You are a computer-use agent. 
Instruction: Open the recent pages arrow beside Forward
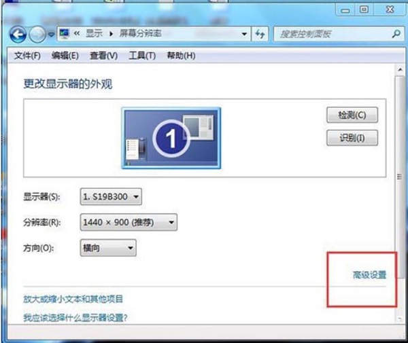tap(51, 34)
